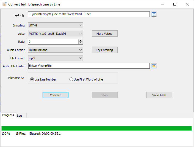Click the Save Task button
Screen dimensions: 194x147
click(x=159, y=95)
